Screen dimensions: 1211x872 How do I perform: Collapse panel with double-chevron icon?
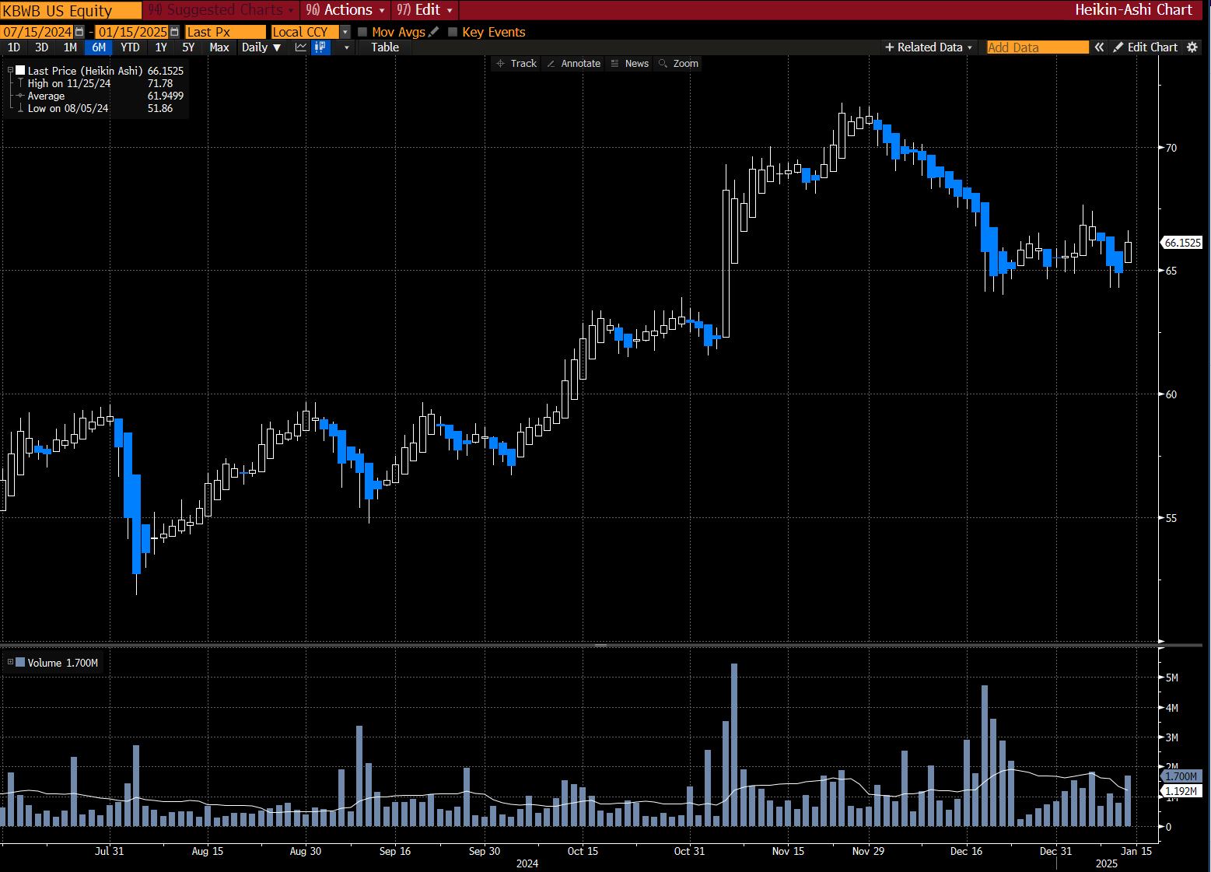click(x=1099, y=47)
